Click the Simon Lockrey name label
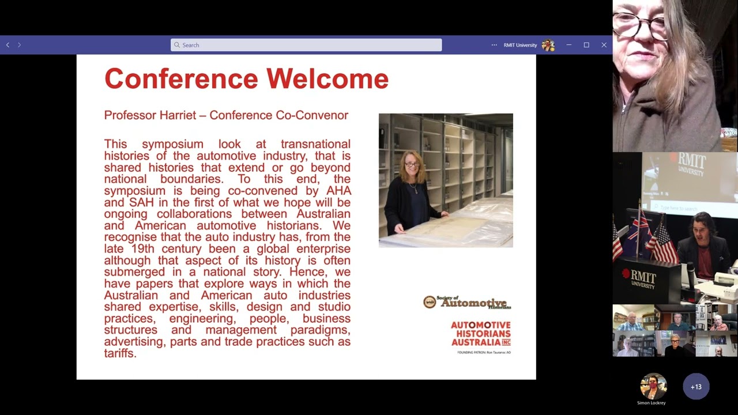This screenshot has height=415, width=738. 652,403
